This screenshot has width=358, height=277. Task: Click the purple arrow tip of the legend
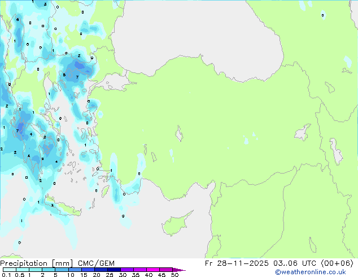(x=179, y=270)
